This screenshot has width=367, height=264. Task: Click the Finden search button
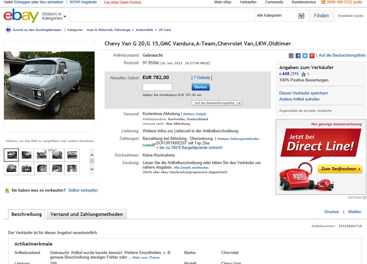click(x=321, y=16)
